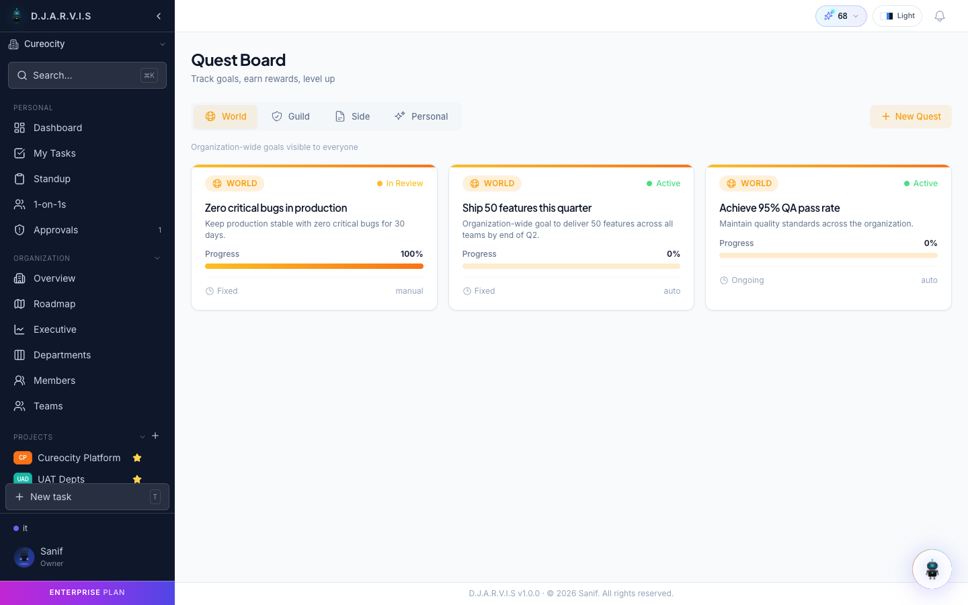Screen dimensions: 968x605
Task: Open the Sanif Owner profile
Action: pyautogui.click(x=87, y=557)
